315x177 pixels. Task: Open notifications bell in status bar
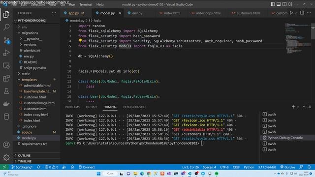coord(309,167)
